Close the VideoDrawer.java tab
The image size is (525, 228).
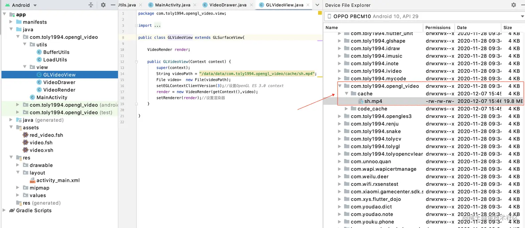[251, 5]
